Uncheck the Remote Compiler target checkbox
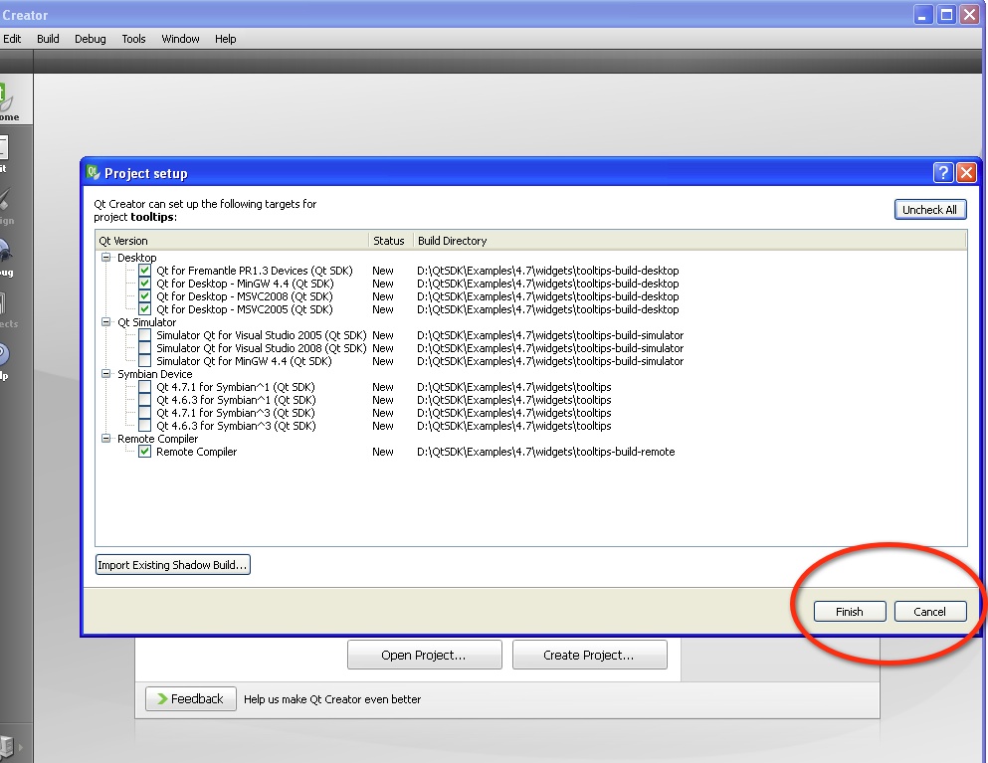The width and height of the screenshot is (988, 763). click(145, 451)
